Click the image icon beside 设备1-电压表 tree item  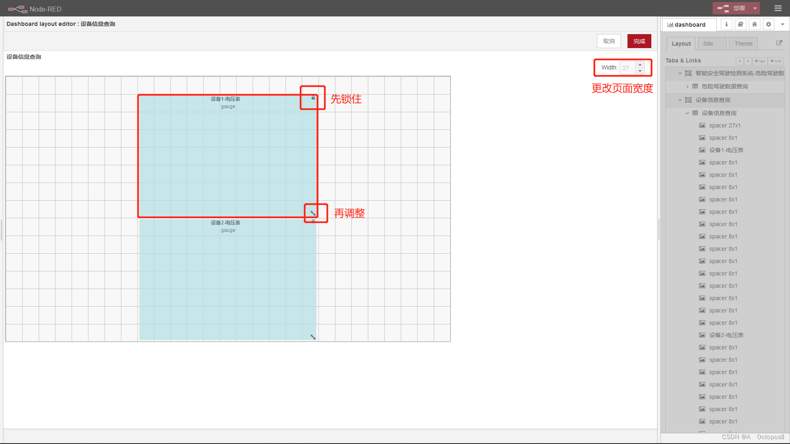pyautogui.click(x=702, y=150)
